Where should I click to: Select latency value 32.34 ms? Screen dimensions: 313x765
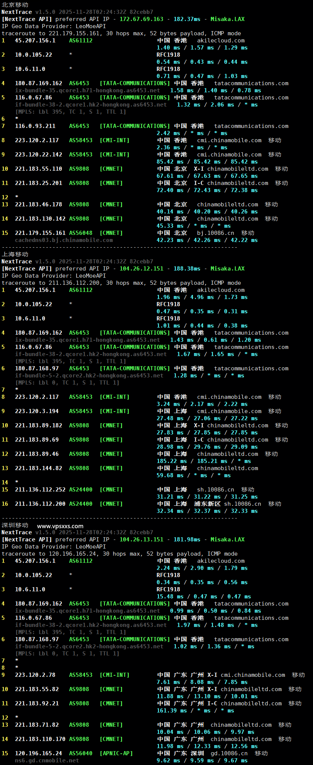(x=170, y=511)
